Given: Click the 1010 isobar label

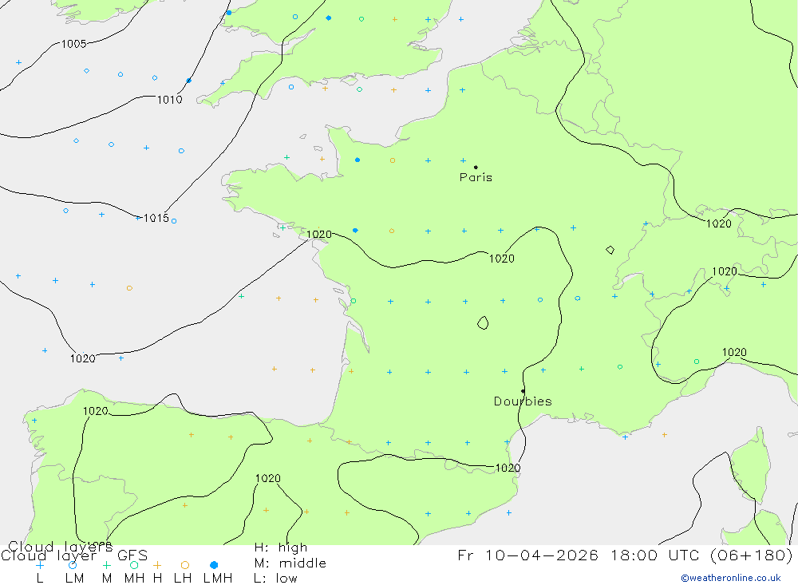Looking at the screenshot, I should pyautogui.click(x=169, y=100).
